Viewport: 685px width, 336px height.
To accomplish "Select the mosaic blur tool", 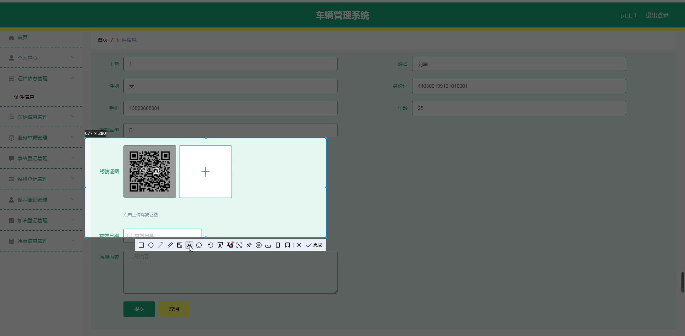I will tap(180, 245).
